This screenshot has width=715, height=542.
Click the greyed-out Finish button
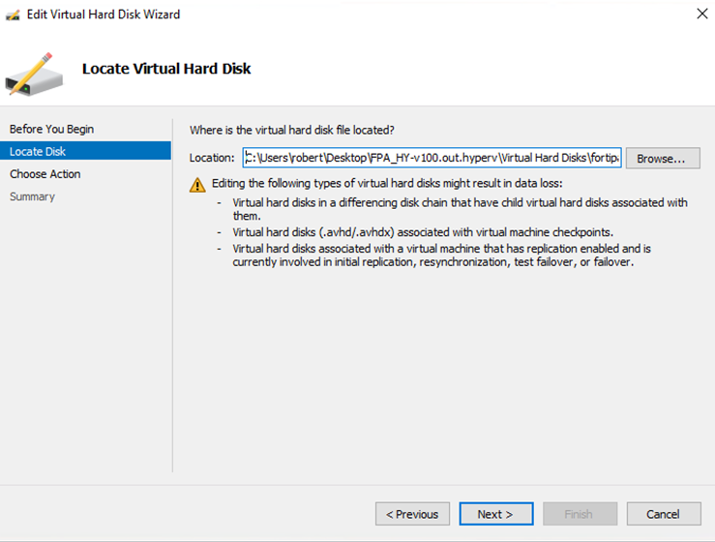(580, 514)
